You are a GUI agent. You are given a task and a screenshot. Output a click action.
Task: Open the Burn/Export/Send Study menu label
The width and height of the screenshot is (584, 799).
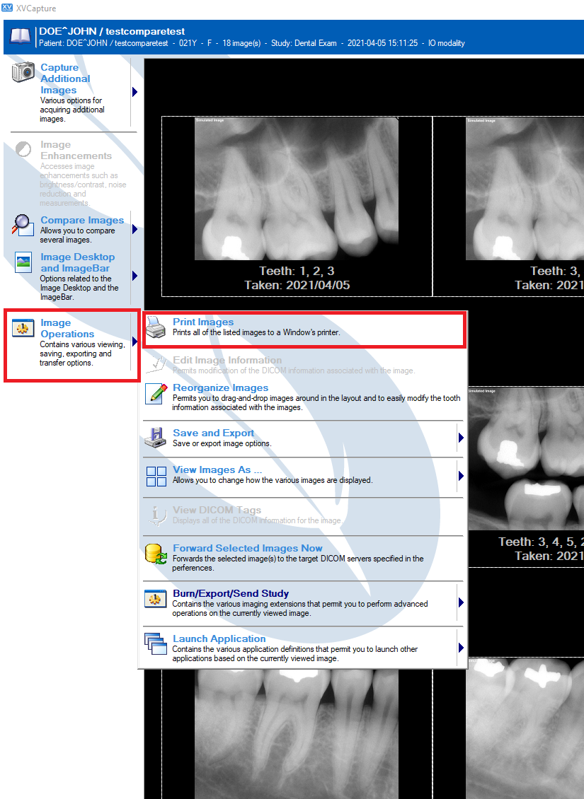[x=231, y=594]
